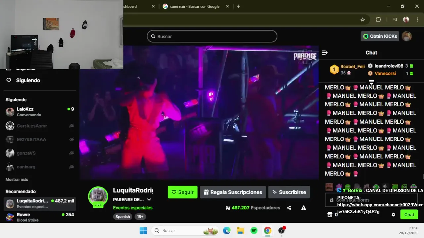
Task: Open recommended LuquitaRodri channel row
Action: click(x=40, y=204)
